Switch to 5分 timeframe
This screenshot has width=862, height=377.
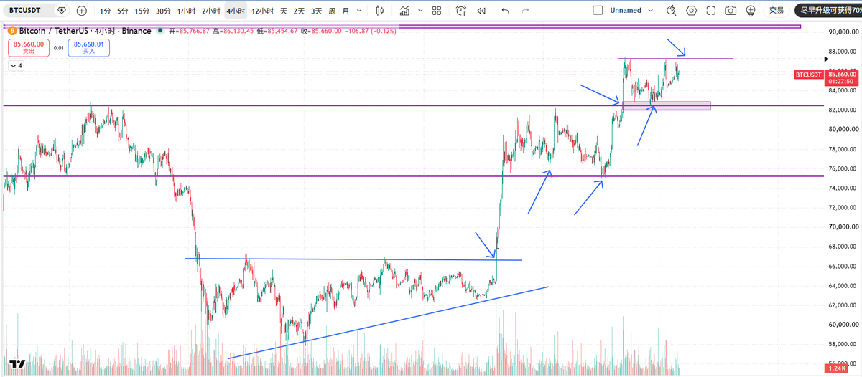click(123, 11)
